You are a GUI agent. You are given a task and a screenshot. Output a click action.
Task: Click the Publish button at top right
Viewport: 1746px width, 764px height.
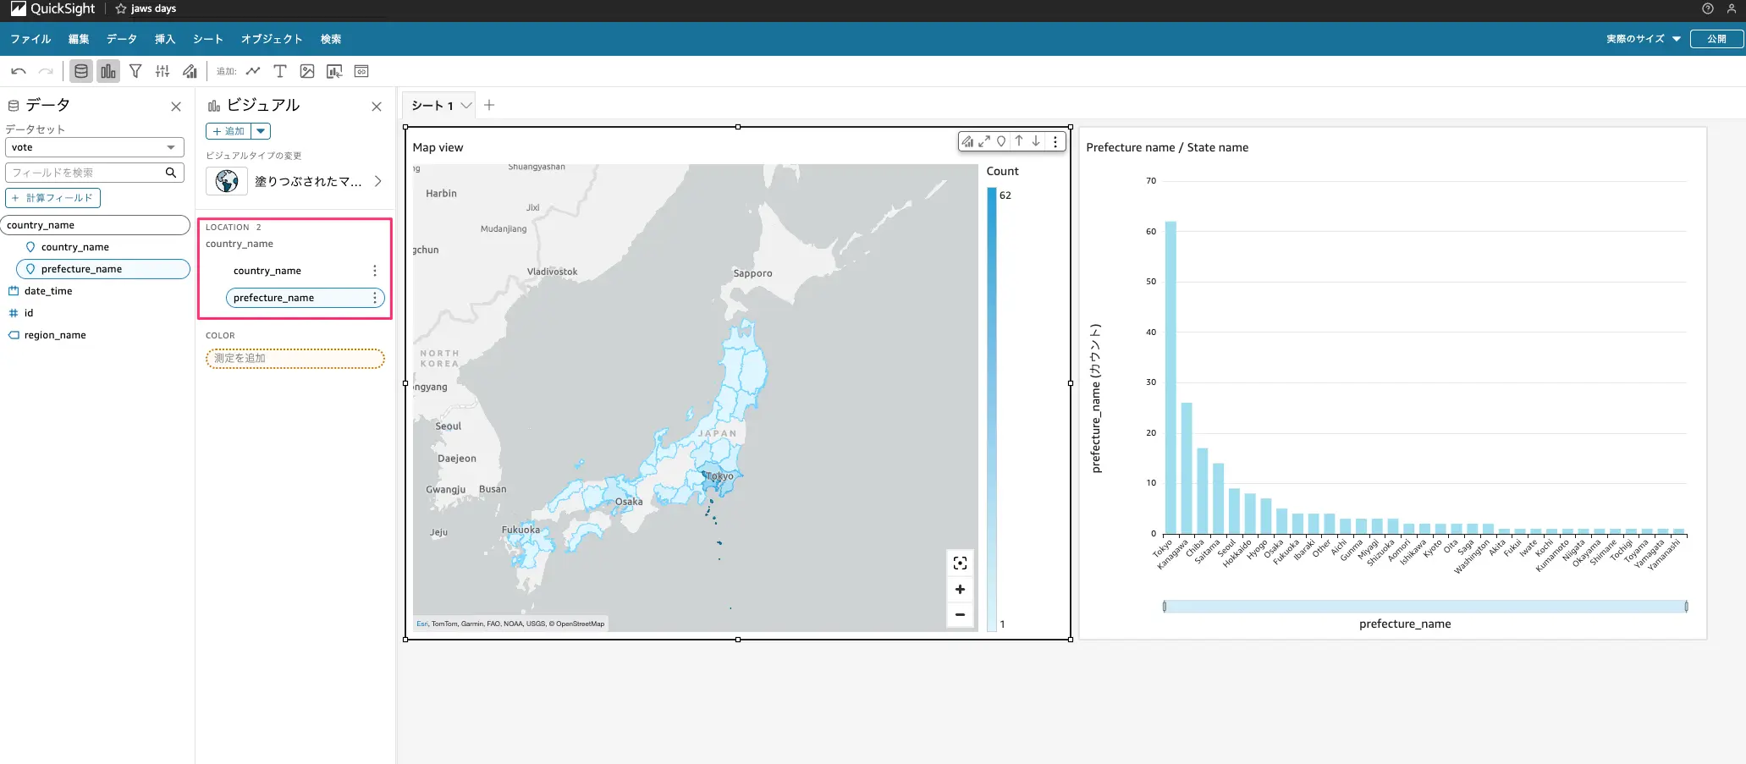(1716, 39)
